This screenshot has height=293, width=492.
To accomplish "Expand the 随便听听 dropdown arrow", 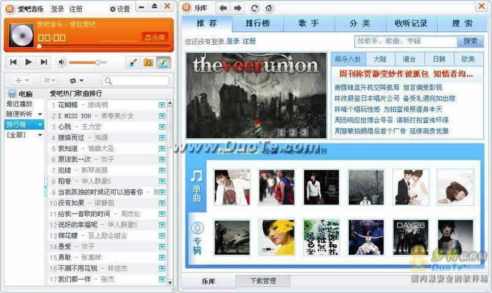I will point(40,114).
